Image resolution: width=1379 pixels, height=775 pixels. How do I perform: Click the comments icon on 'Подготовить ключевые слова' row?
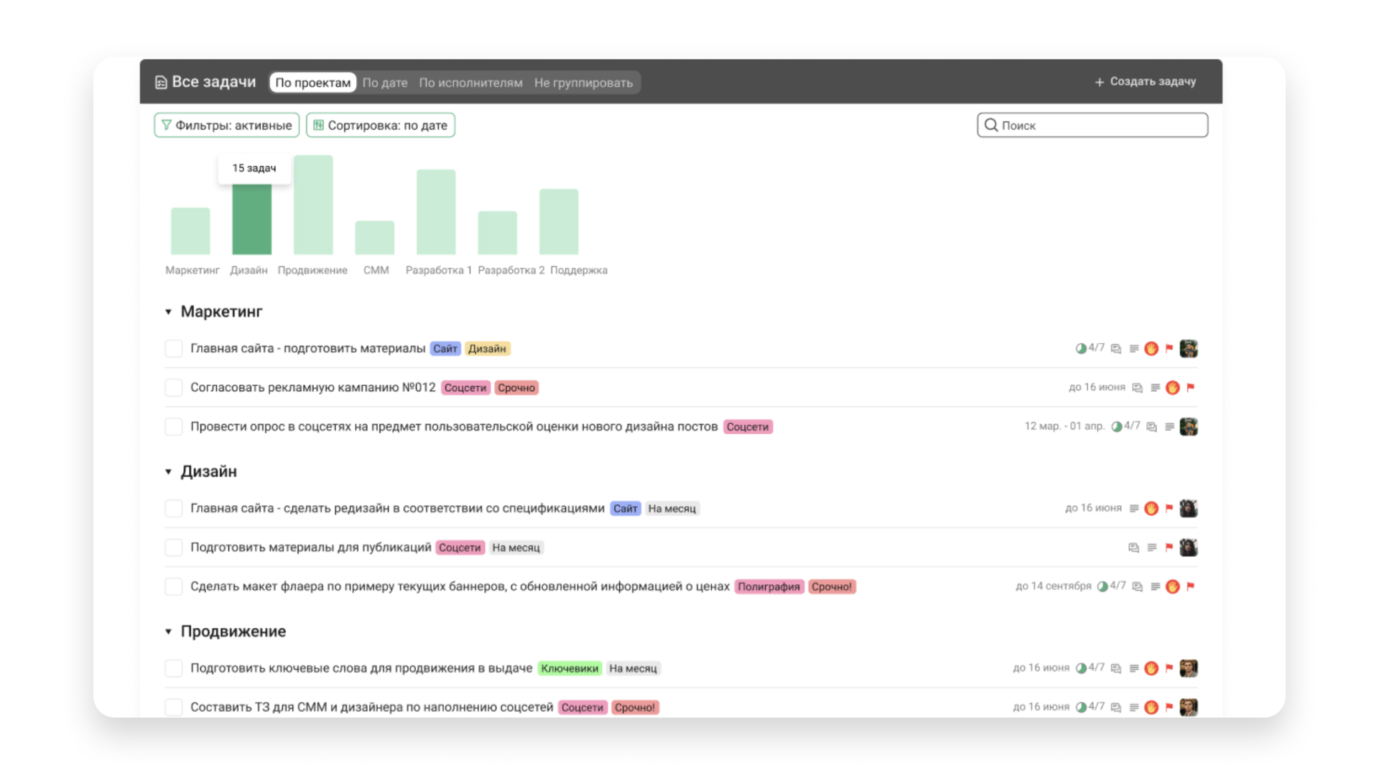(x=1115, y=668)
